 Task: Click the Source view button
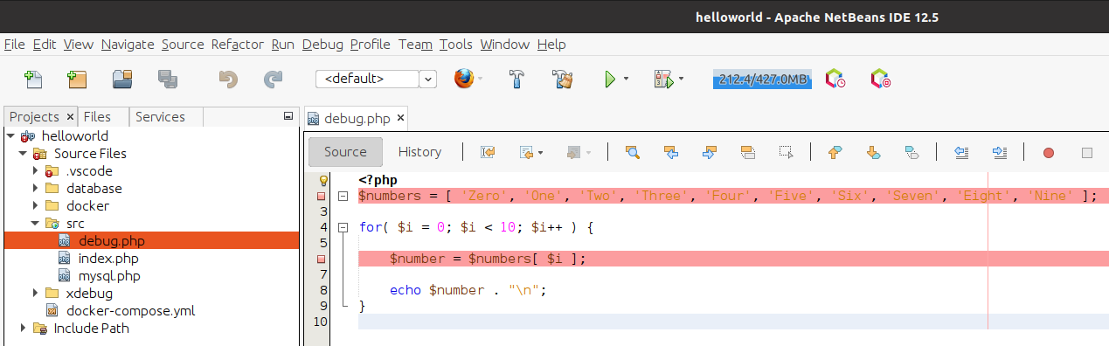tap(345, 152)
